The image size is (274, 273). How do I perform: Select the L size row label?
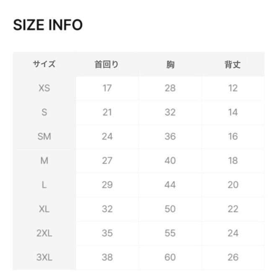44,185
